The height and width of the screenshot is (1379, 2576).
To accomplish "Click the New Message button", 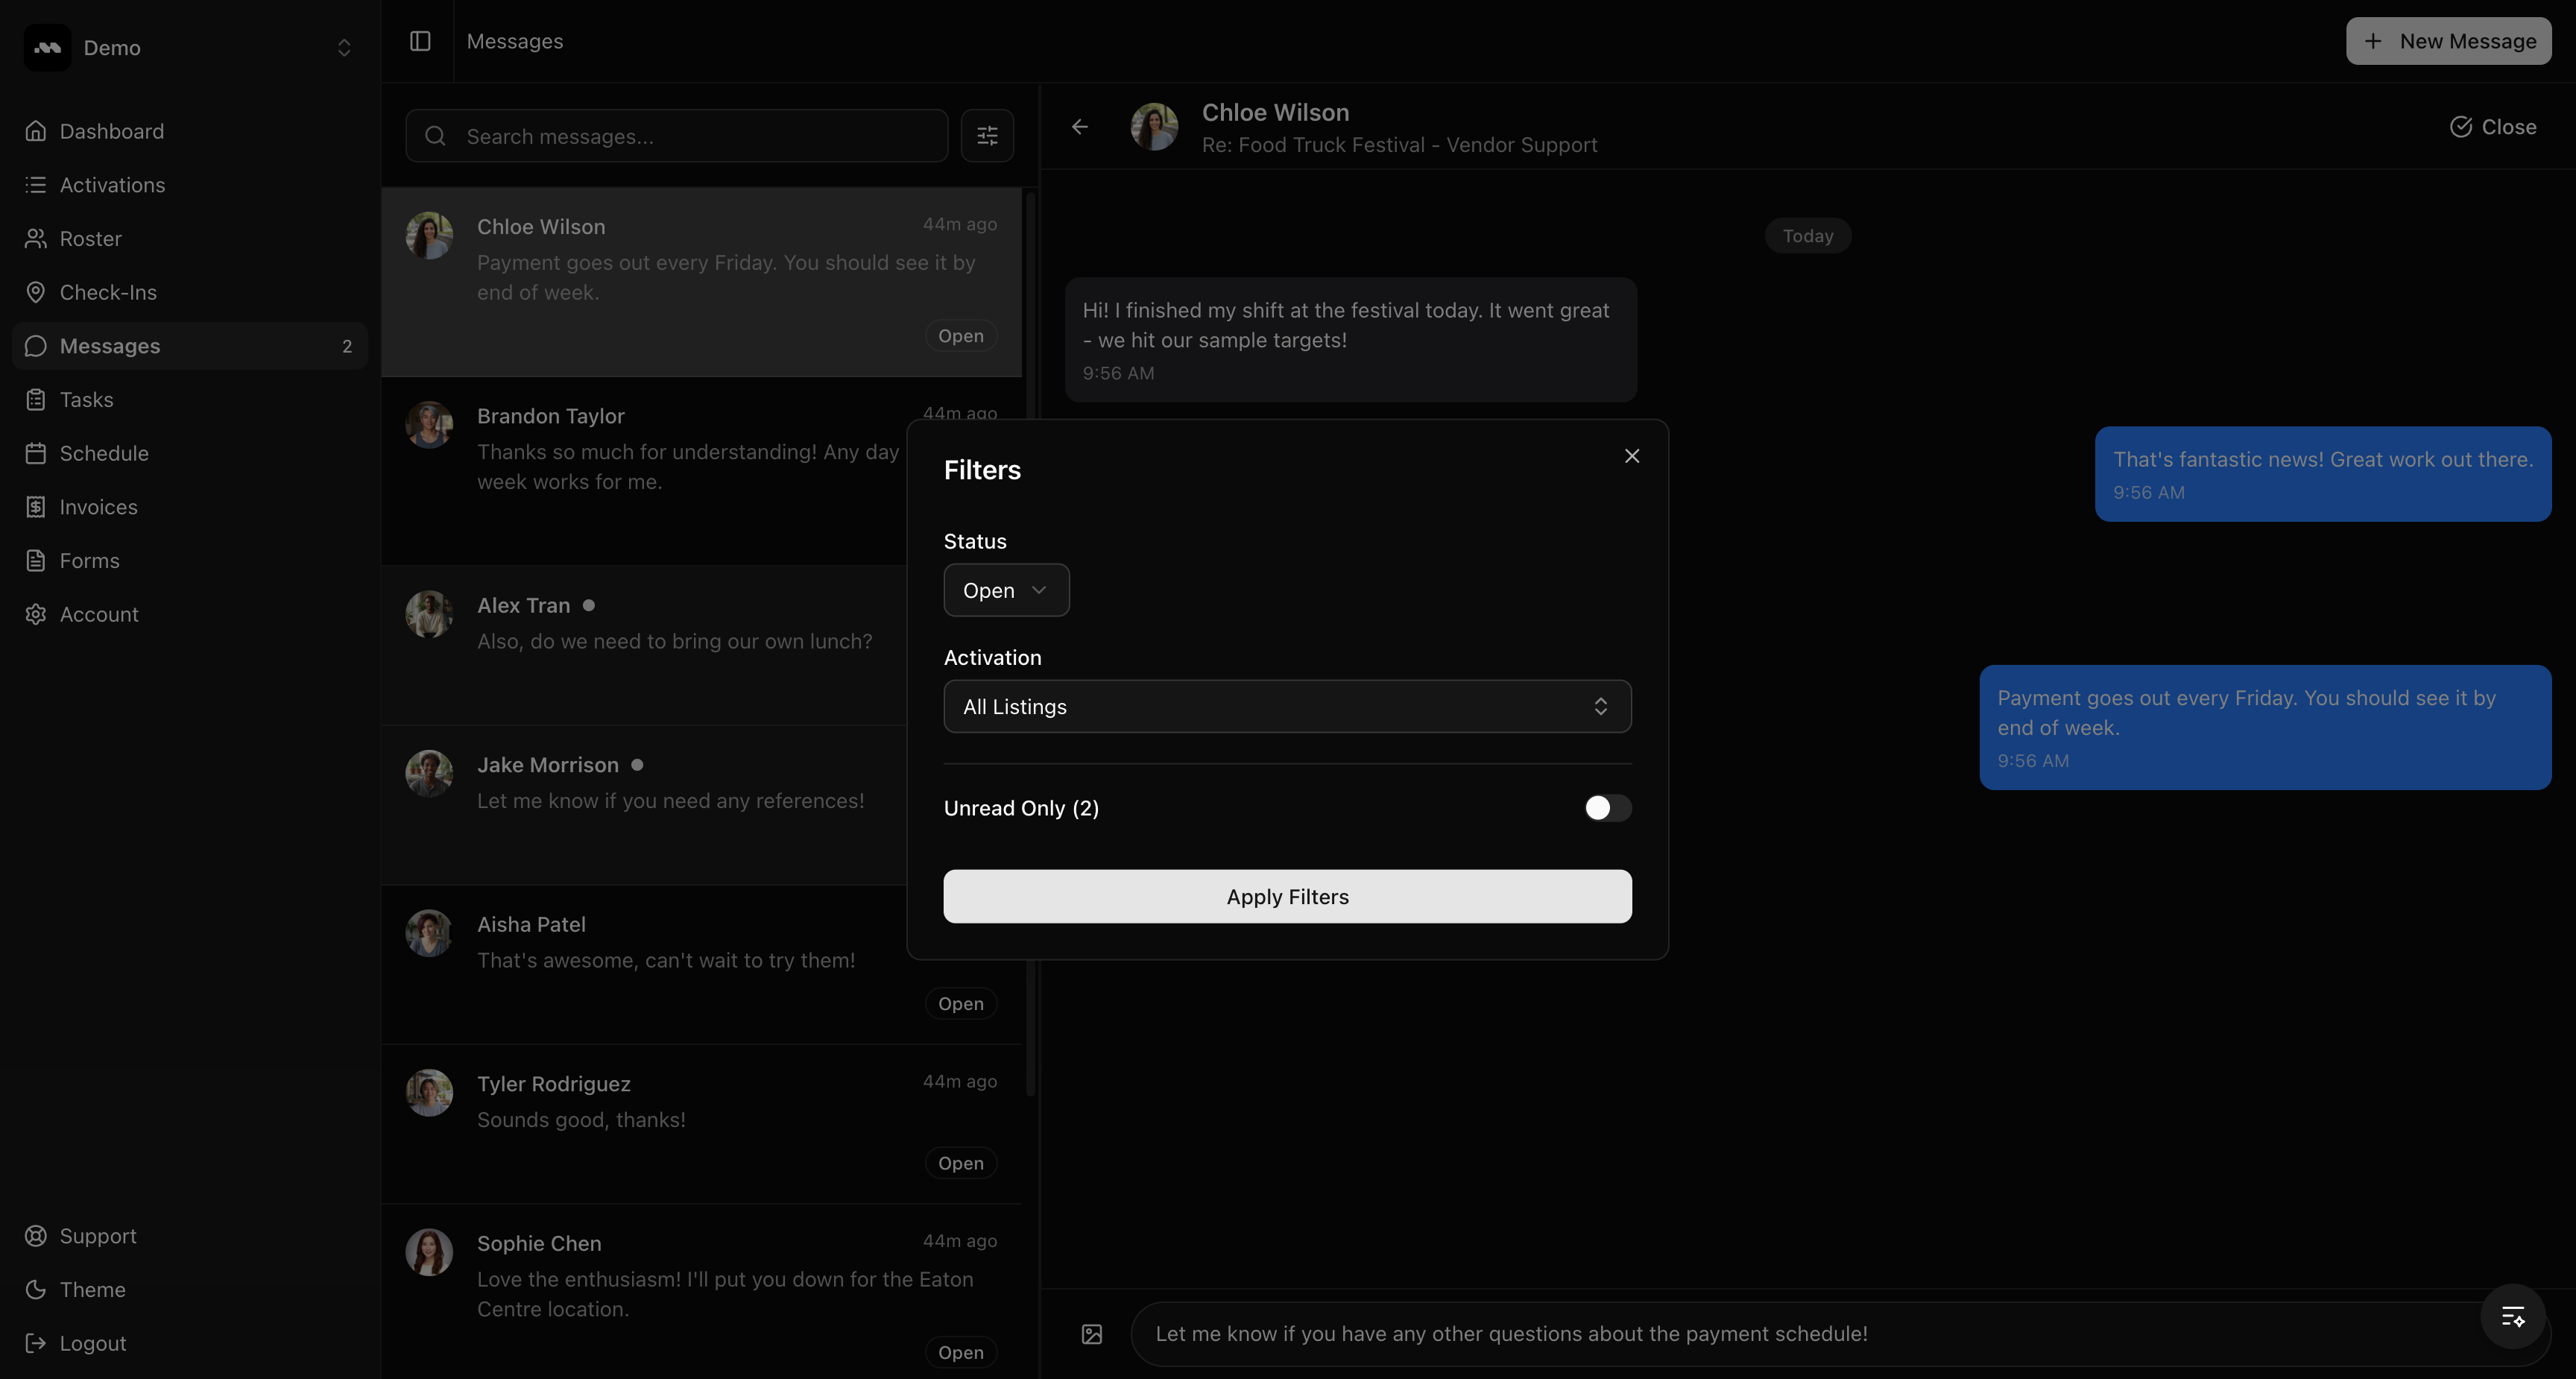I will point(2449,41).
